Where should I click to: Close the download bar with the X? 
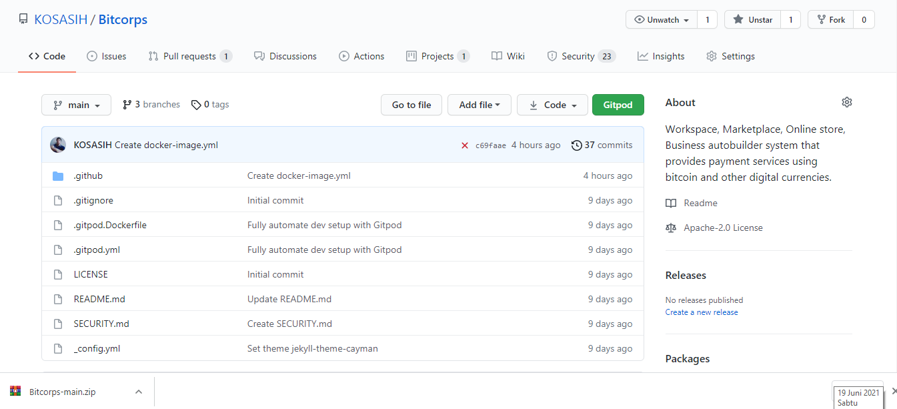[894, 391]
